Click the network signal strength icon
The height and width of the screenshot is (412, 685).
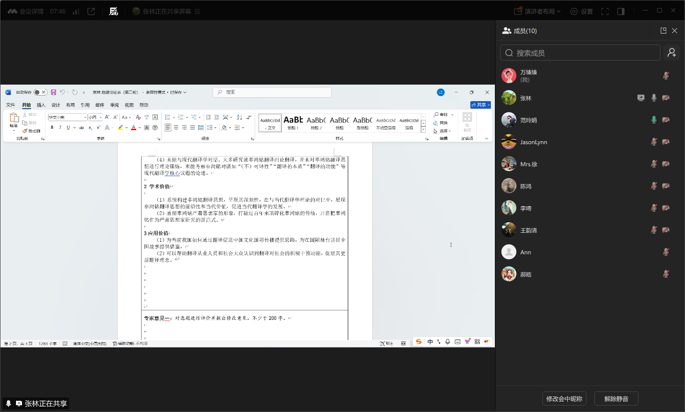76,12
